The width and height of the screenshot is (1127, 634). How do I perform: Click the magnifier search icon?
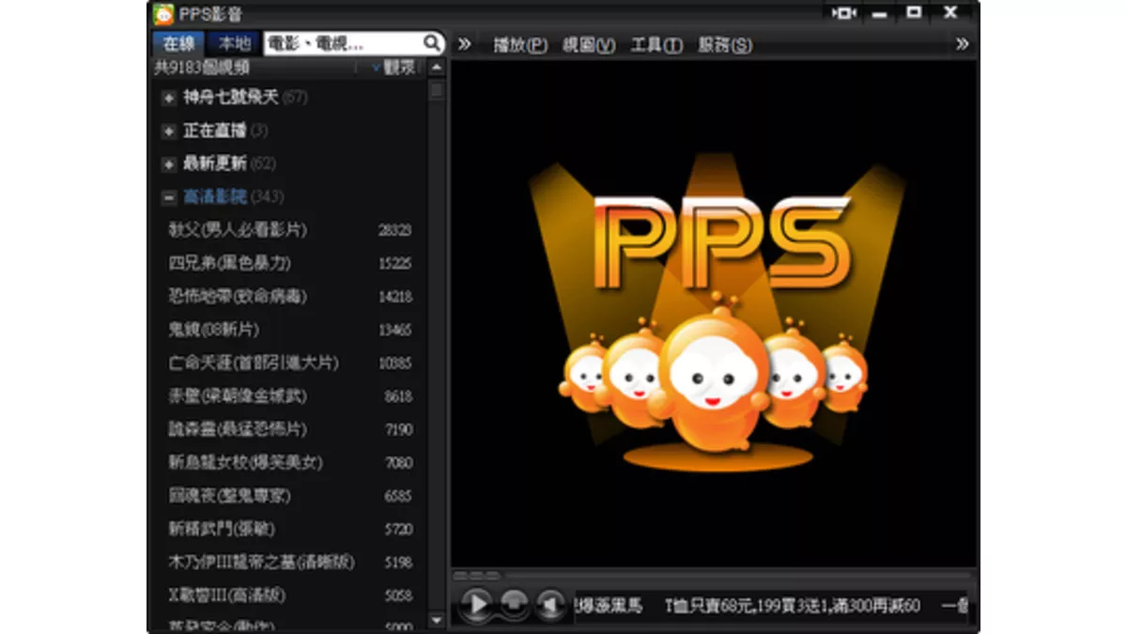[432, 43]
